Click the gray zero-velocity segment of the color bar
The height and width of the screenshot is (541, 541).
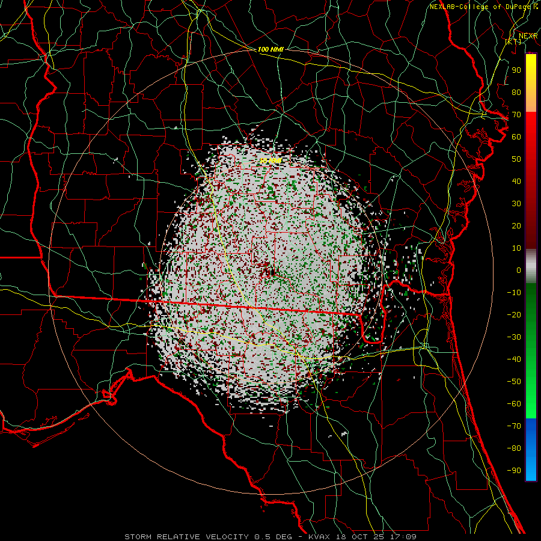pos(531,266)
